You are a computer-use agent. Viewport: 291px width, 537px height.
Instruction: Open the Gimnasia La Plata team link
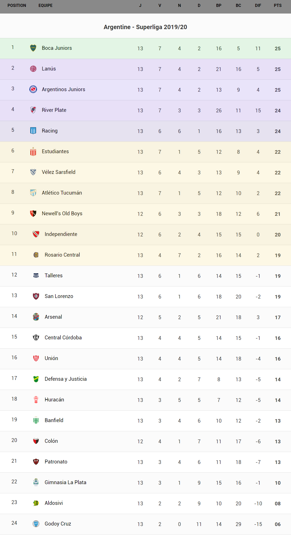point(65,482)
